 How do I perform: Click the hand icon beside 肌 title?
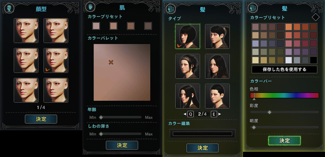click(90, 7)
